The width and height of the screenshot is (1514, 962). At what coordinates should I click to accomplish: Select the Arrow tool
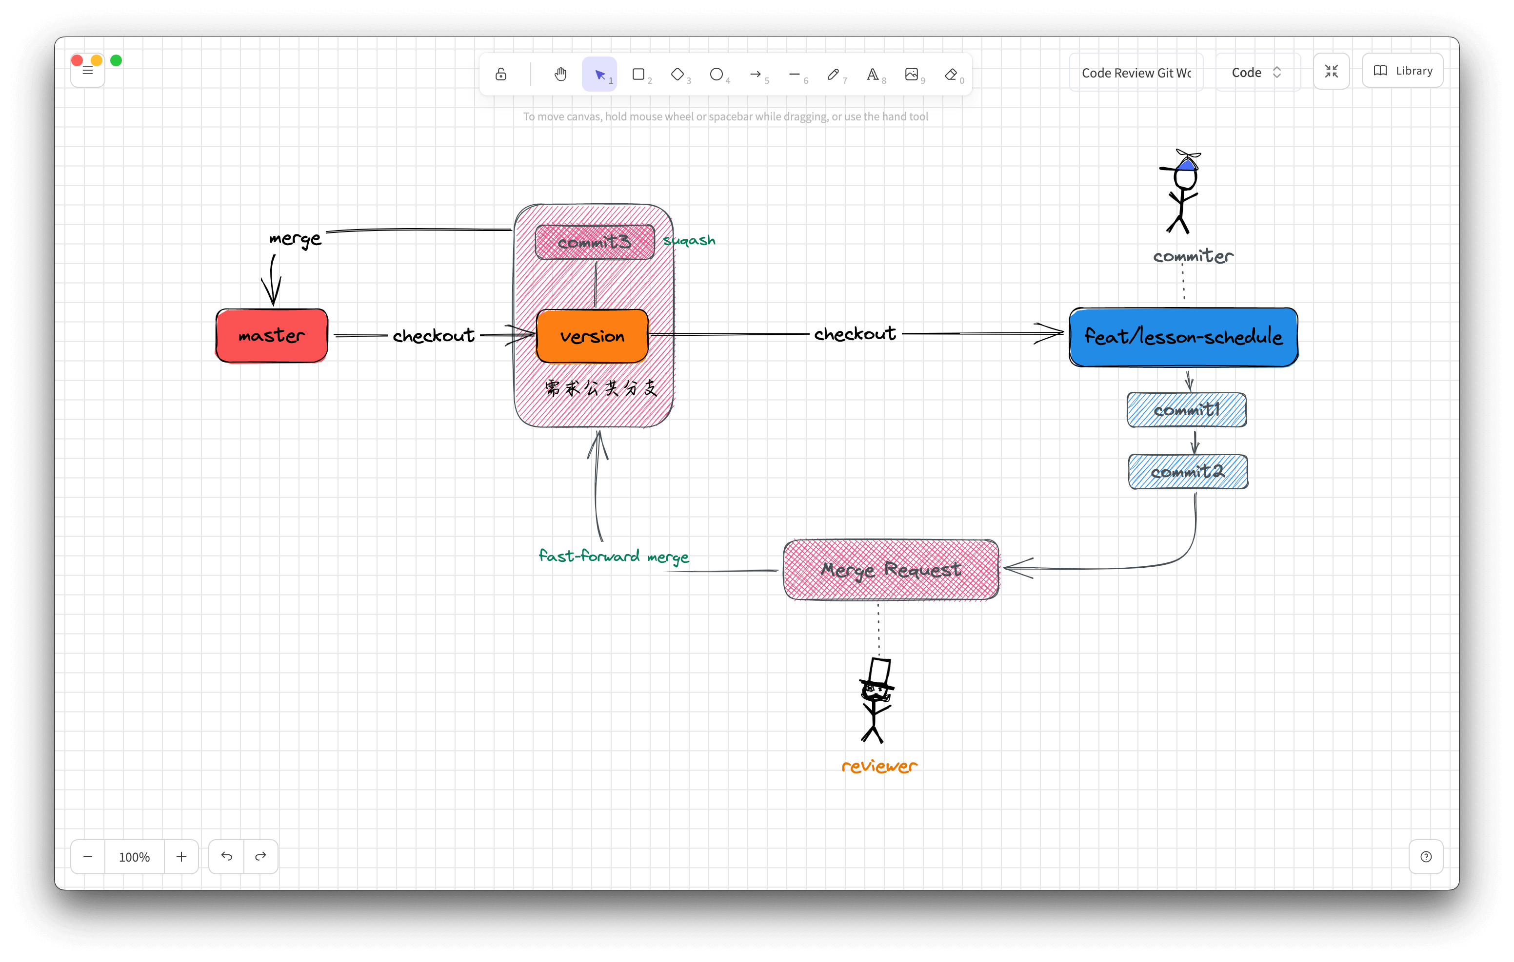pyautogui.click(x=755, y=74)
